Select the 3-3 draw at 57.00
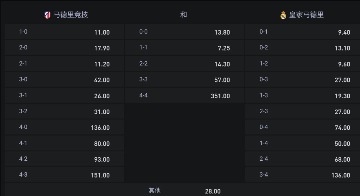 pos(184,79)
